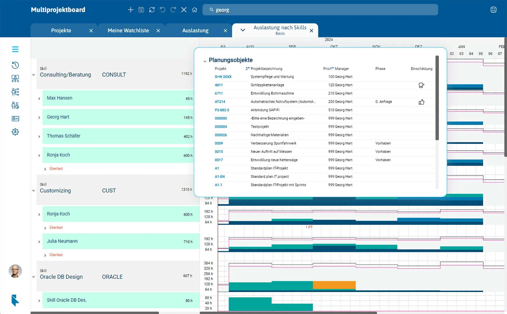Click the save disk icon
507x314 pixels.
141,10
